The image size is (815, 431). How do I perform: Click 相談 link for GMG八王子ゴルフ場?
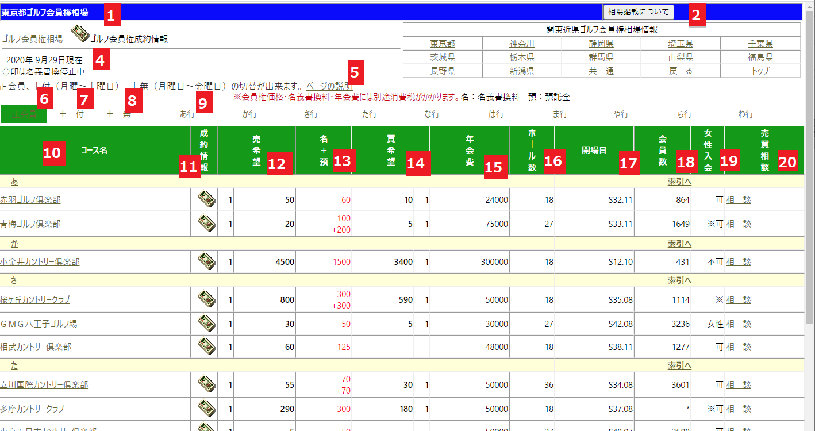pos(739,324)
